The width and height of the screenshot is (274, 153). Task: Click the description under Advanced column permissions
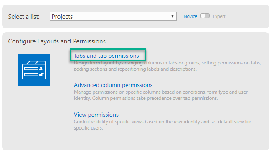[160, 95]
